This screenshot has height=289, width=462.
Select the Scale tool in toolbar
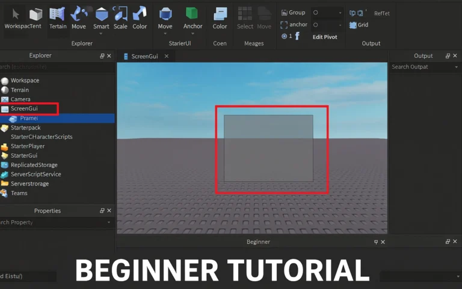pos(120,17)
